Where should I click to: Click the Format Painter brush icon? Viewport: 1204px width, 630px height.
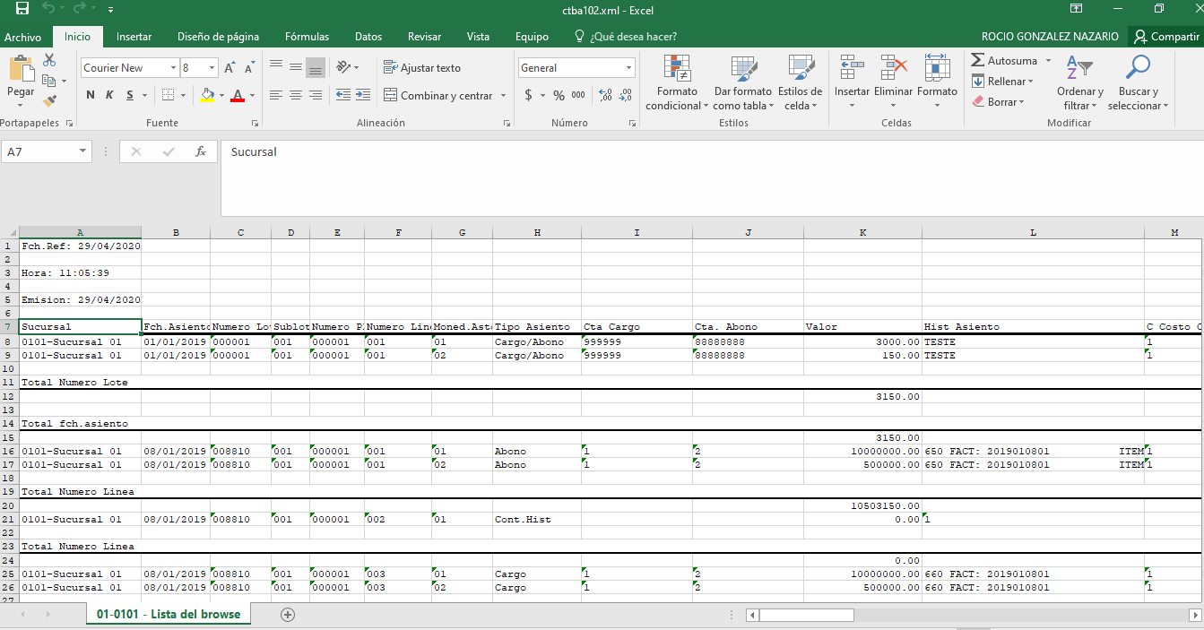[49, 101]
